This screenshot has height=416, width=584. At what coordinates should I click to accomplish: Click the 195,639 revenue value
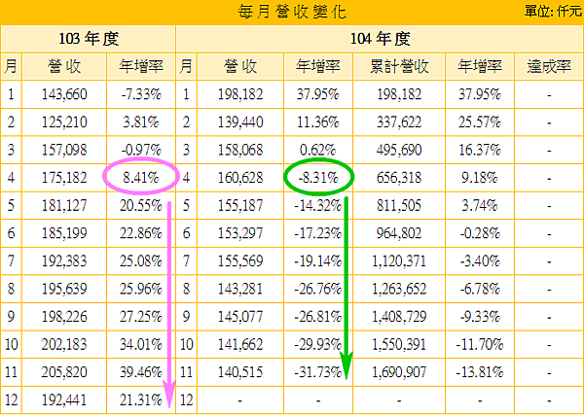[64, 289]
